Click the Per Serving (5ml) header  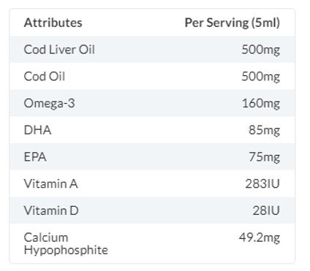tap(232, 23)
